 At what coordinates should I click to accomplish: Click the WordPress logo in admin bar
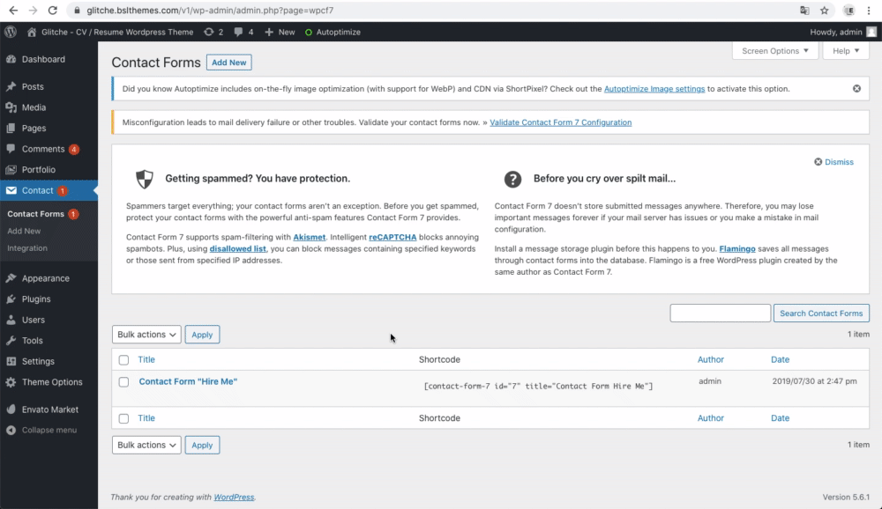click(x=11, y=32)
